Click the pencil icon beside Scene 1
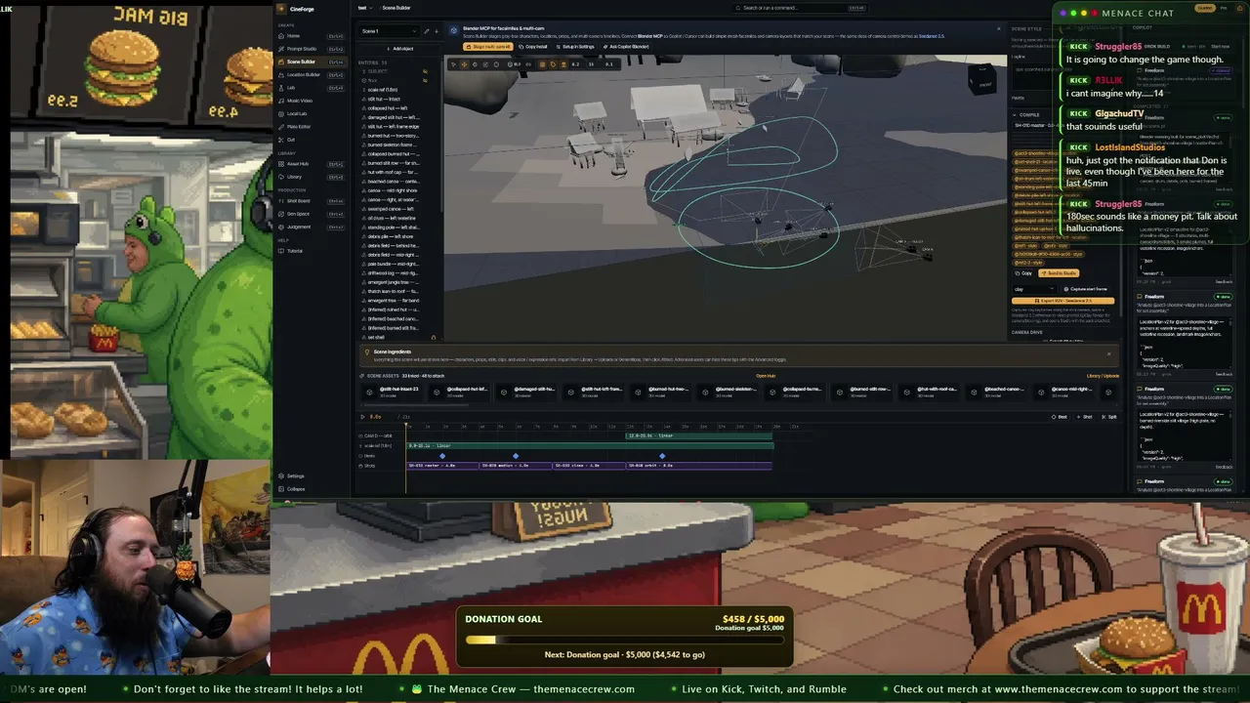The image size is (1250, 703). click(x=426, y=31)
